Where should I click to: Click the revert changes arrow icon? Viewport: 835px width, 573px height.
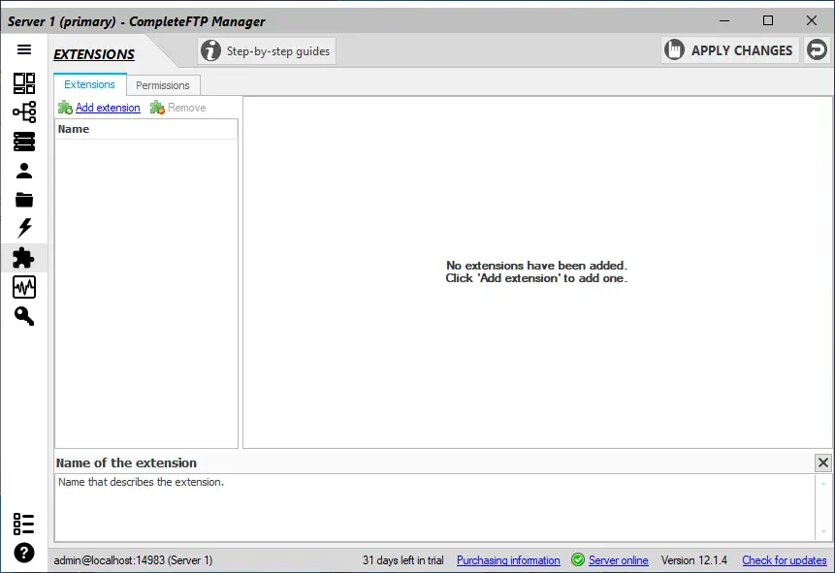click(x=817, y=50)
